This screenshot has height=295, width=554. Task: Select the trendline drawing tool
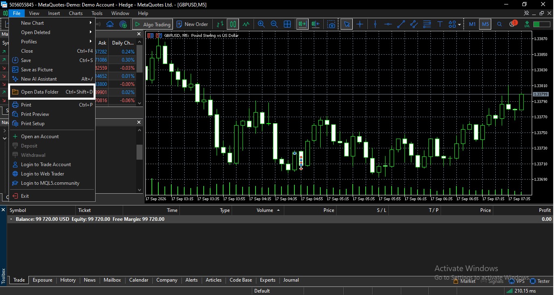coord(401,24)
